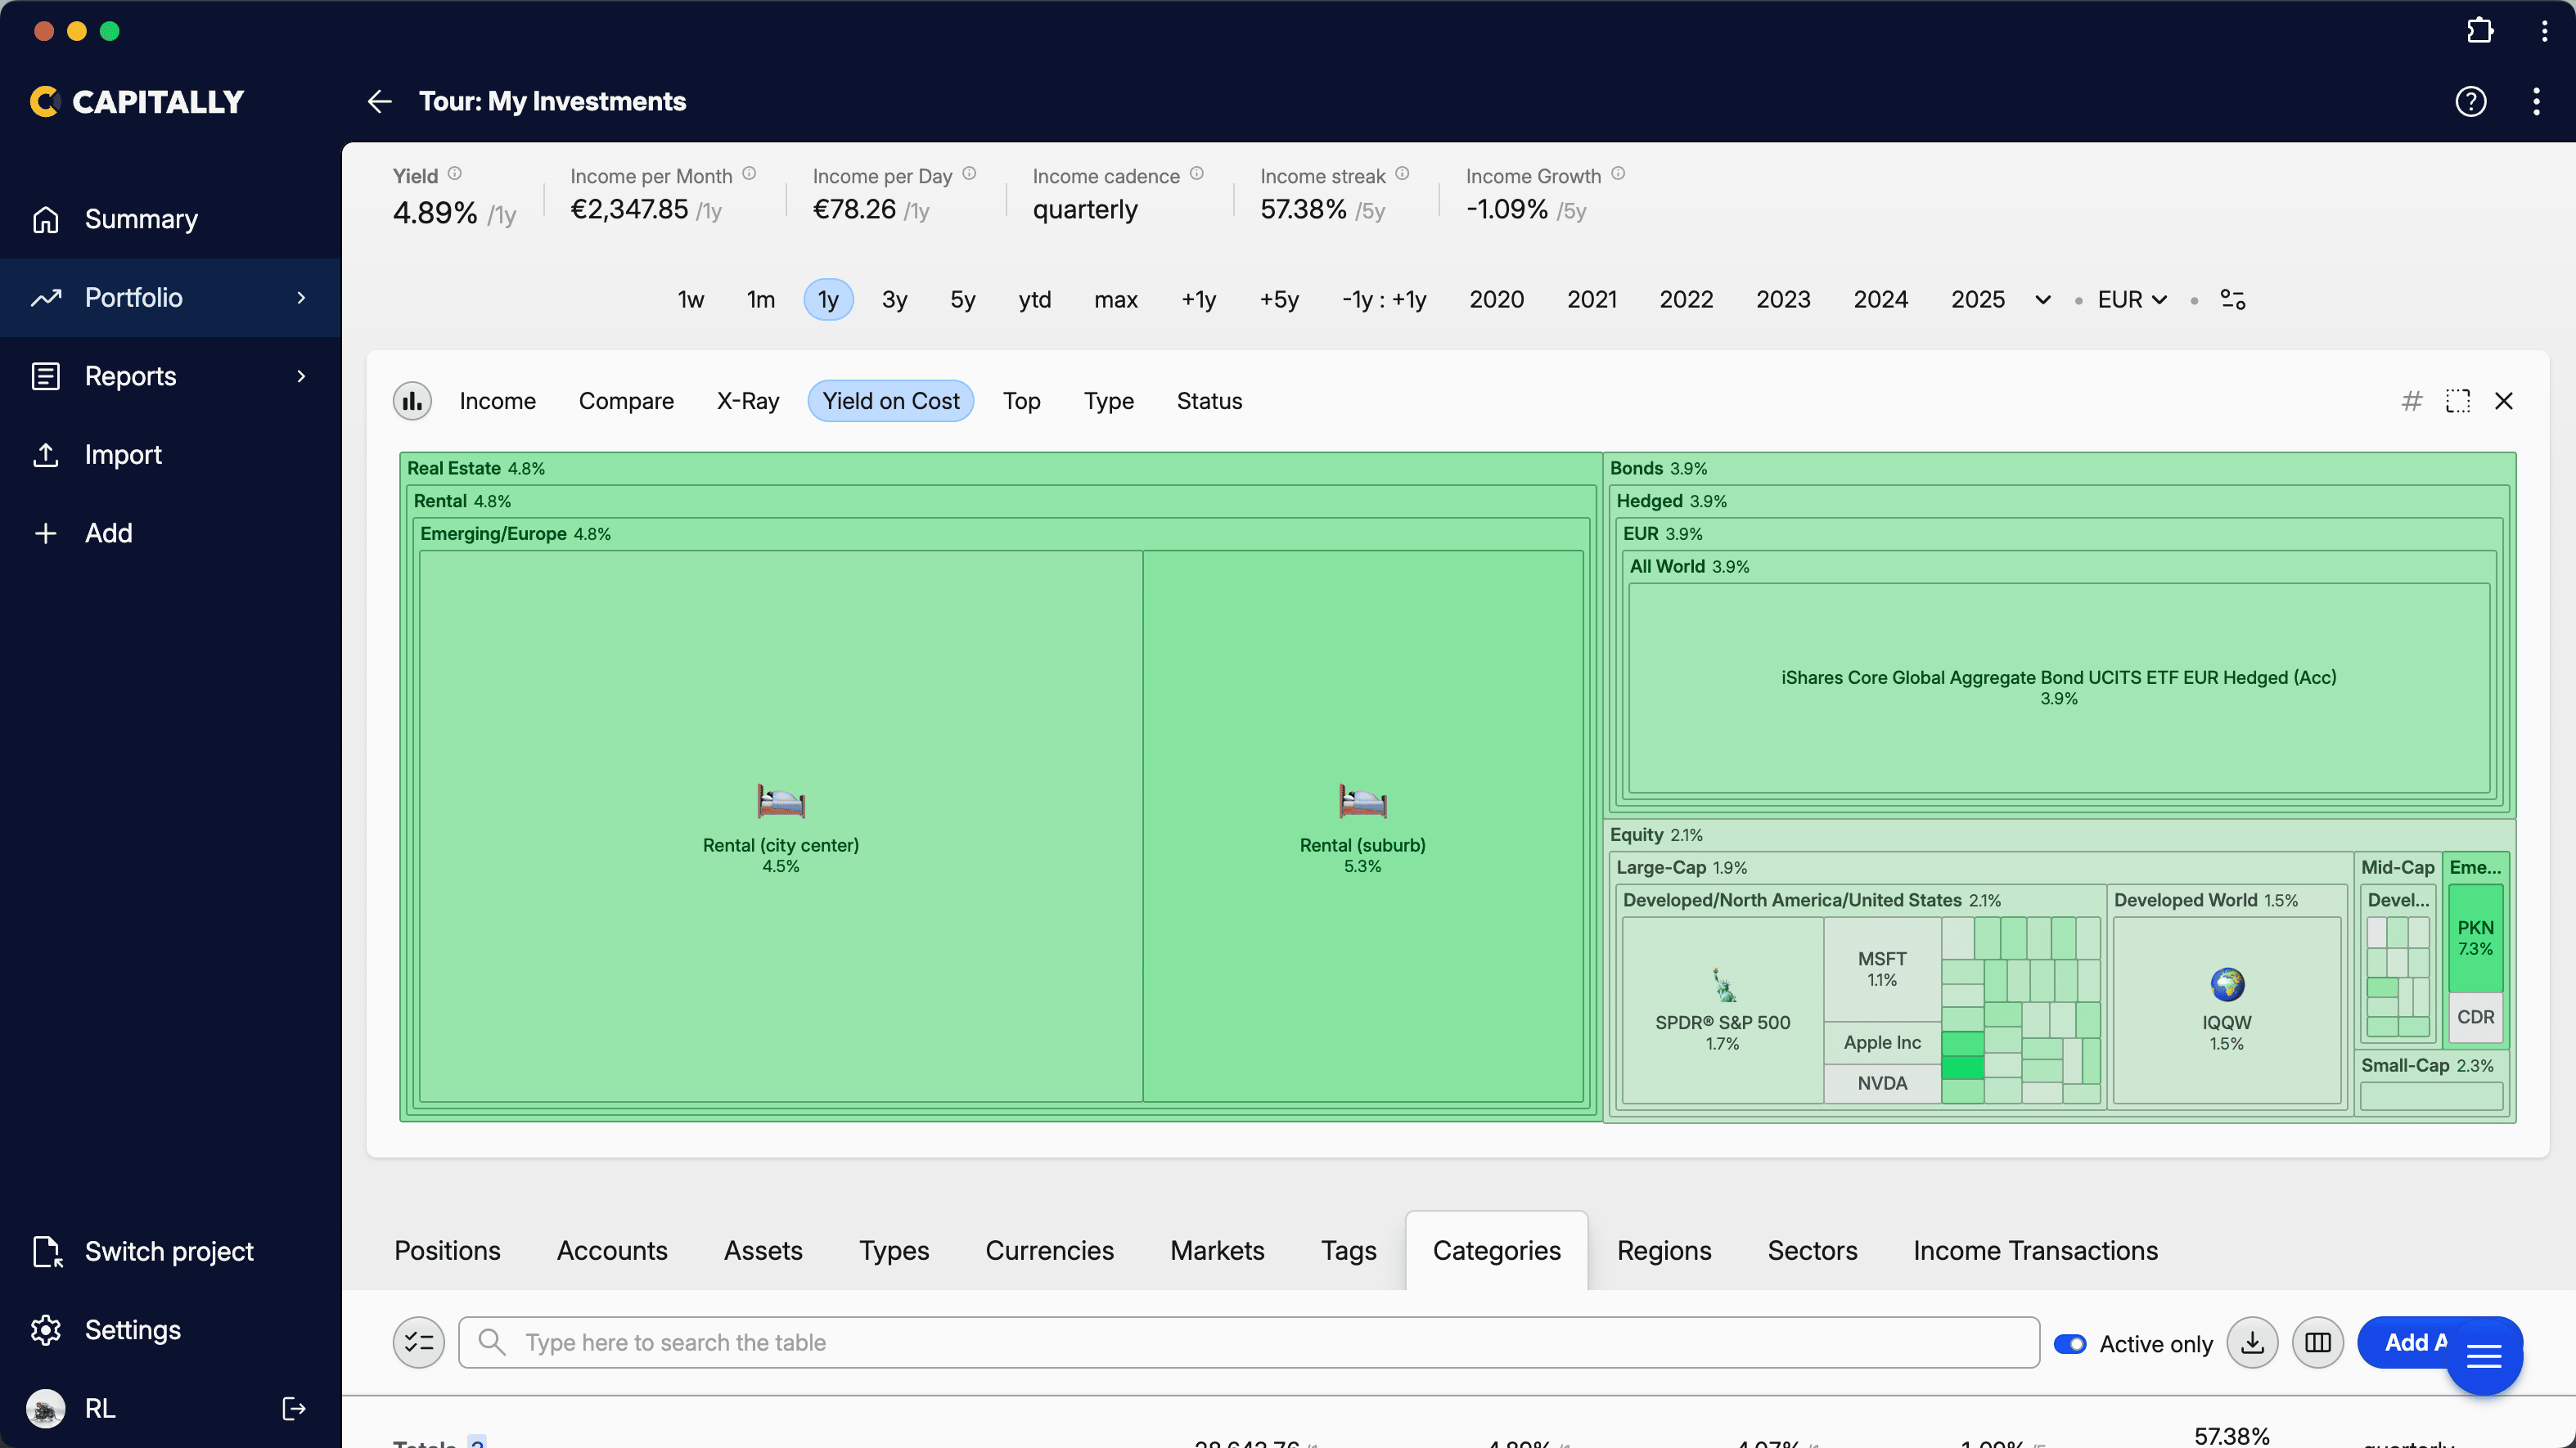Toggle the hash number display icon
Viewport: 2576px width, 1448px height.
point(2412,401)
